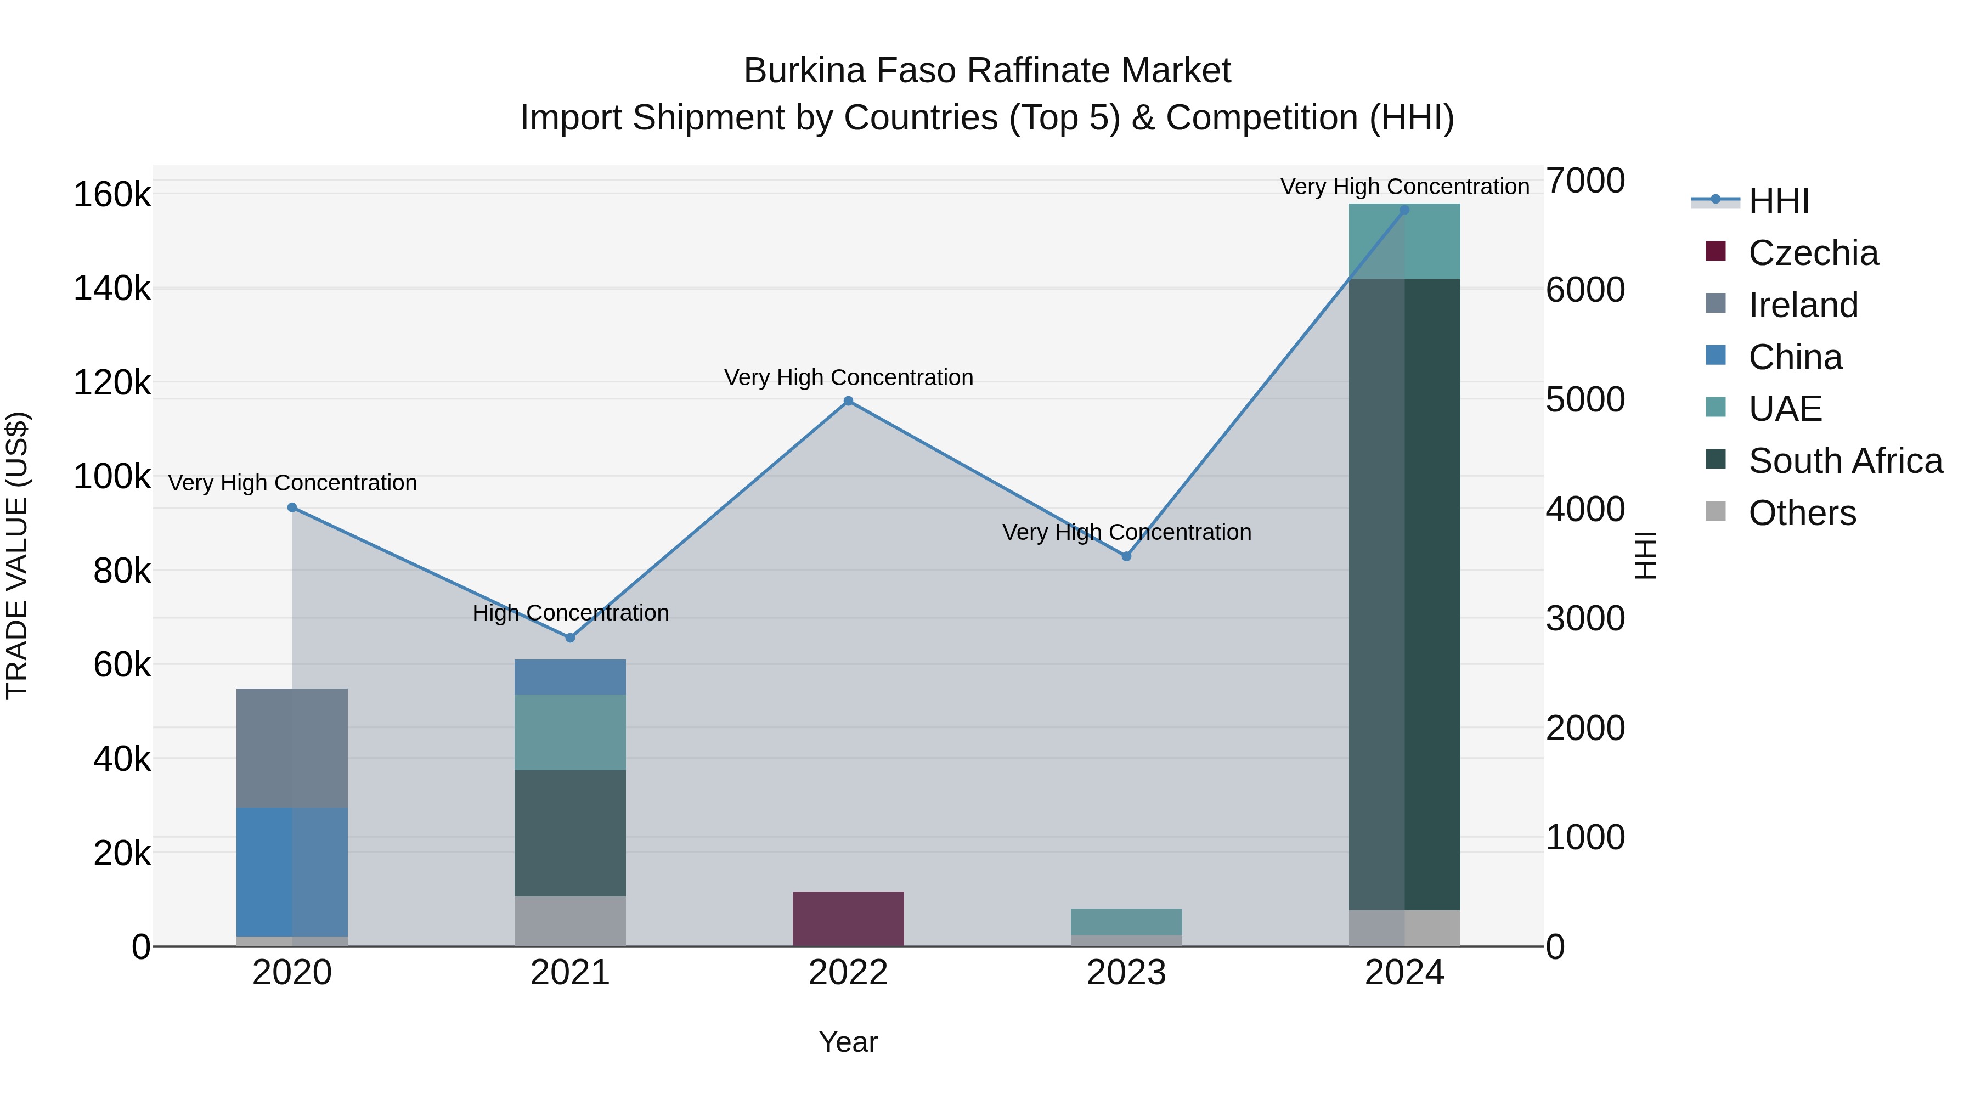
Task: Click the Ireland legend color swatch
Action: [1715, 303]
